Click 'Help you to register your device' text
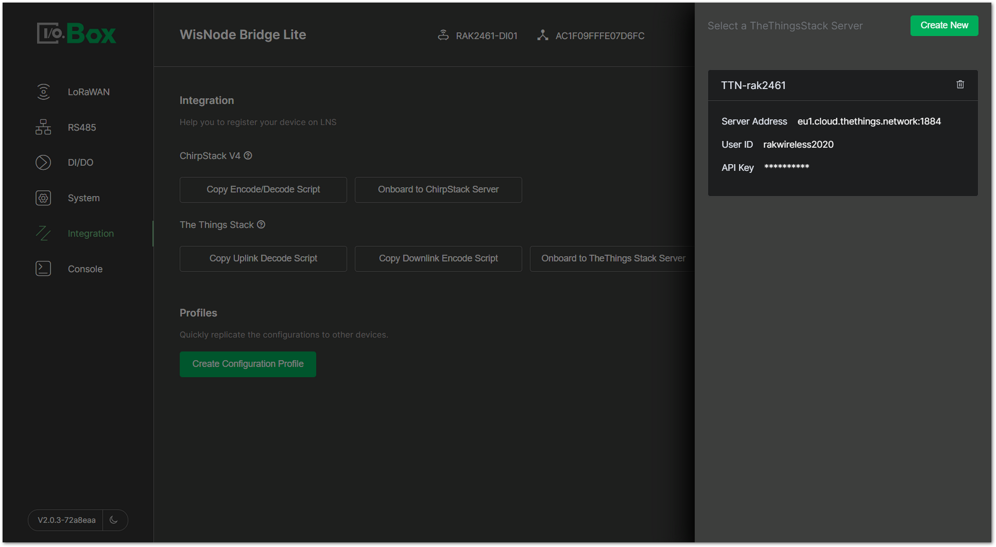 258,122
